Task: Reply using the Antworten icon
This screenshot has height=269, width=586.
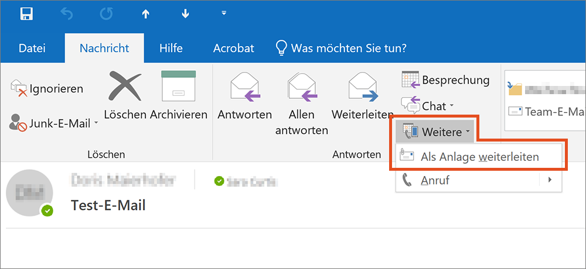Action: 244,97
